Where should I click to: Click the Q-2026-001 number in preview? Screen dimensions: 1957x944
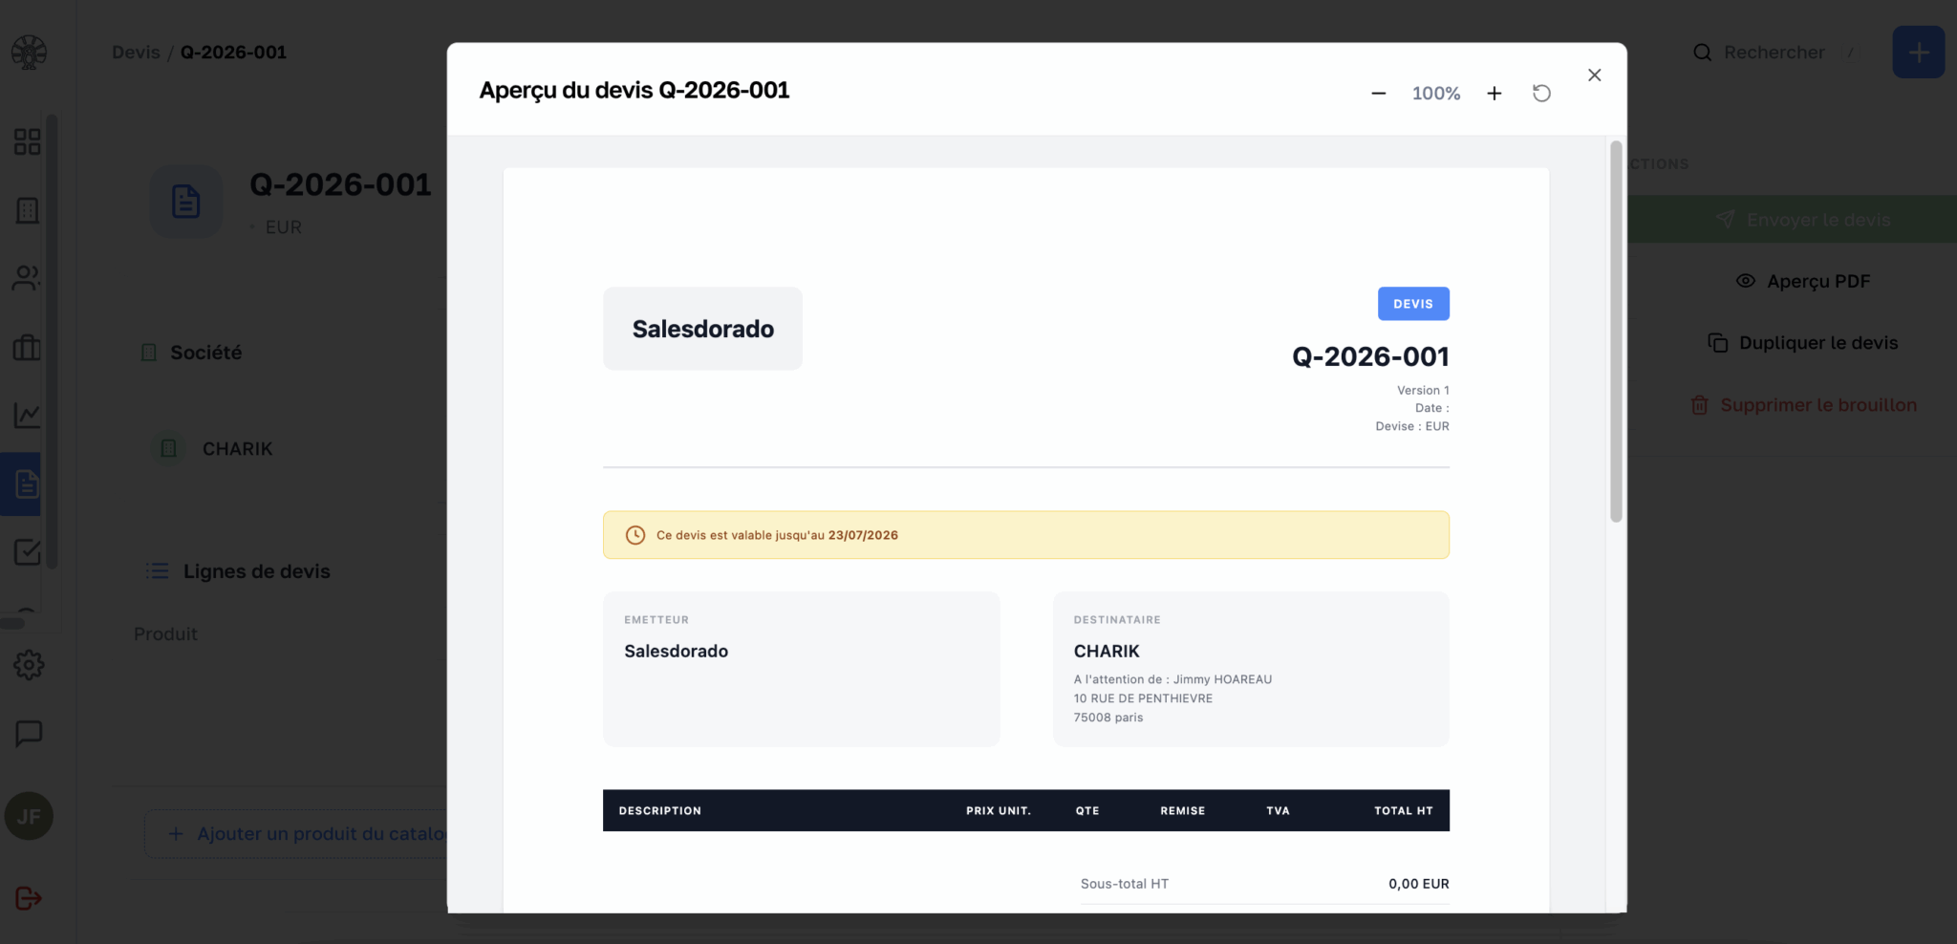pos(1370,356)
